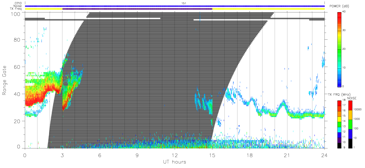
Task: Click the CPID value 151
Action: pos(184,3)
